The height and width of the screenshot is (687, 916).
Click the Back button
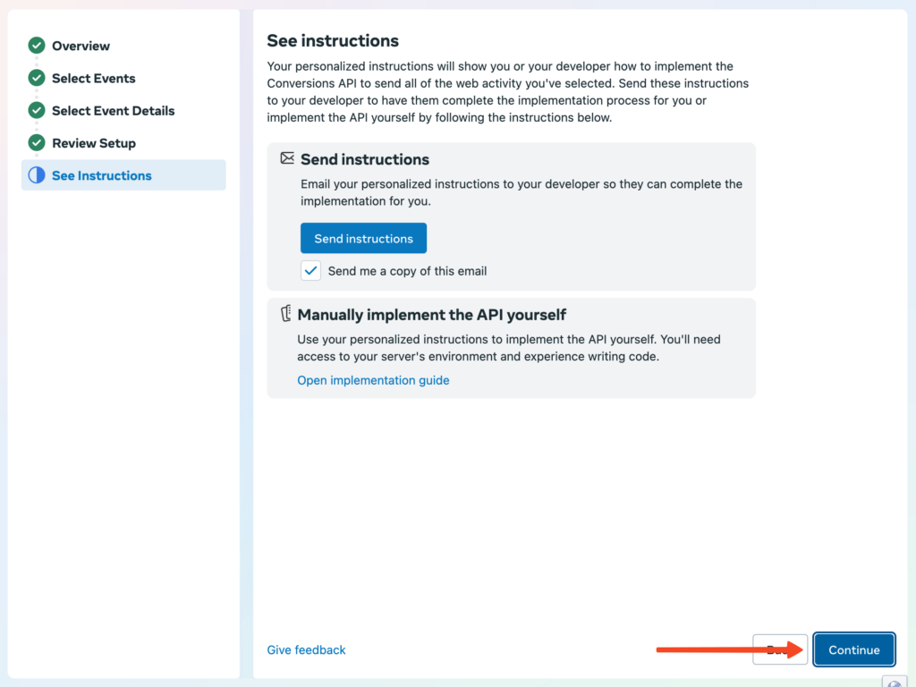coord(775,650)
